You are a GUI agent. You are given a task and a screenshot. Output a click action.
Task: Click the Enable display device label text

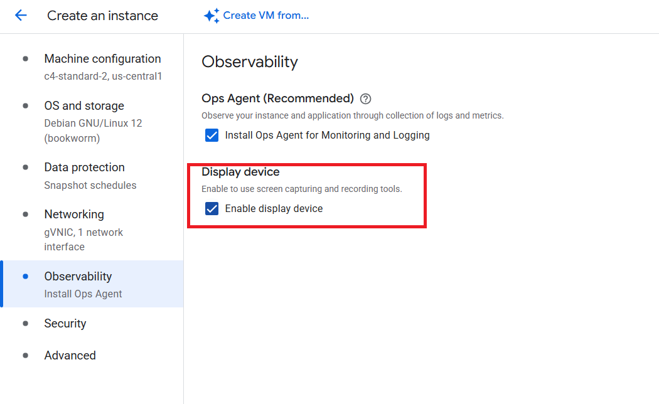[x=274, y=208]
